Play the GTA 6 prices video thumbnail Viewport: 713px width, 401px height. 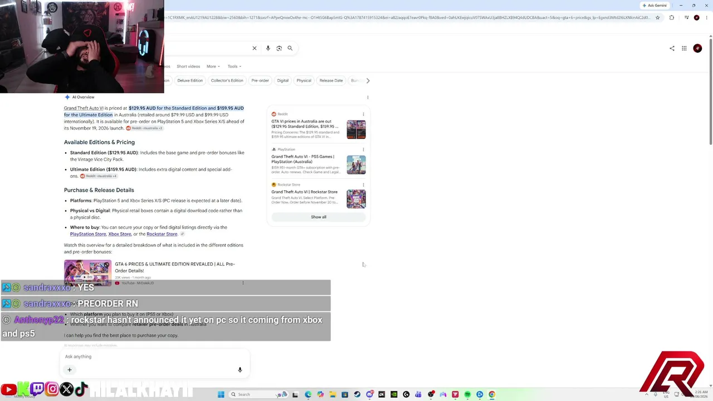(87, 273)
